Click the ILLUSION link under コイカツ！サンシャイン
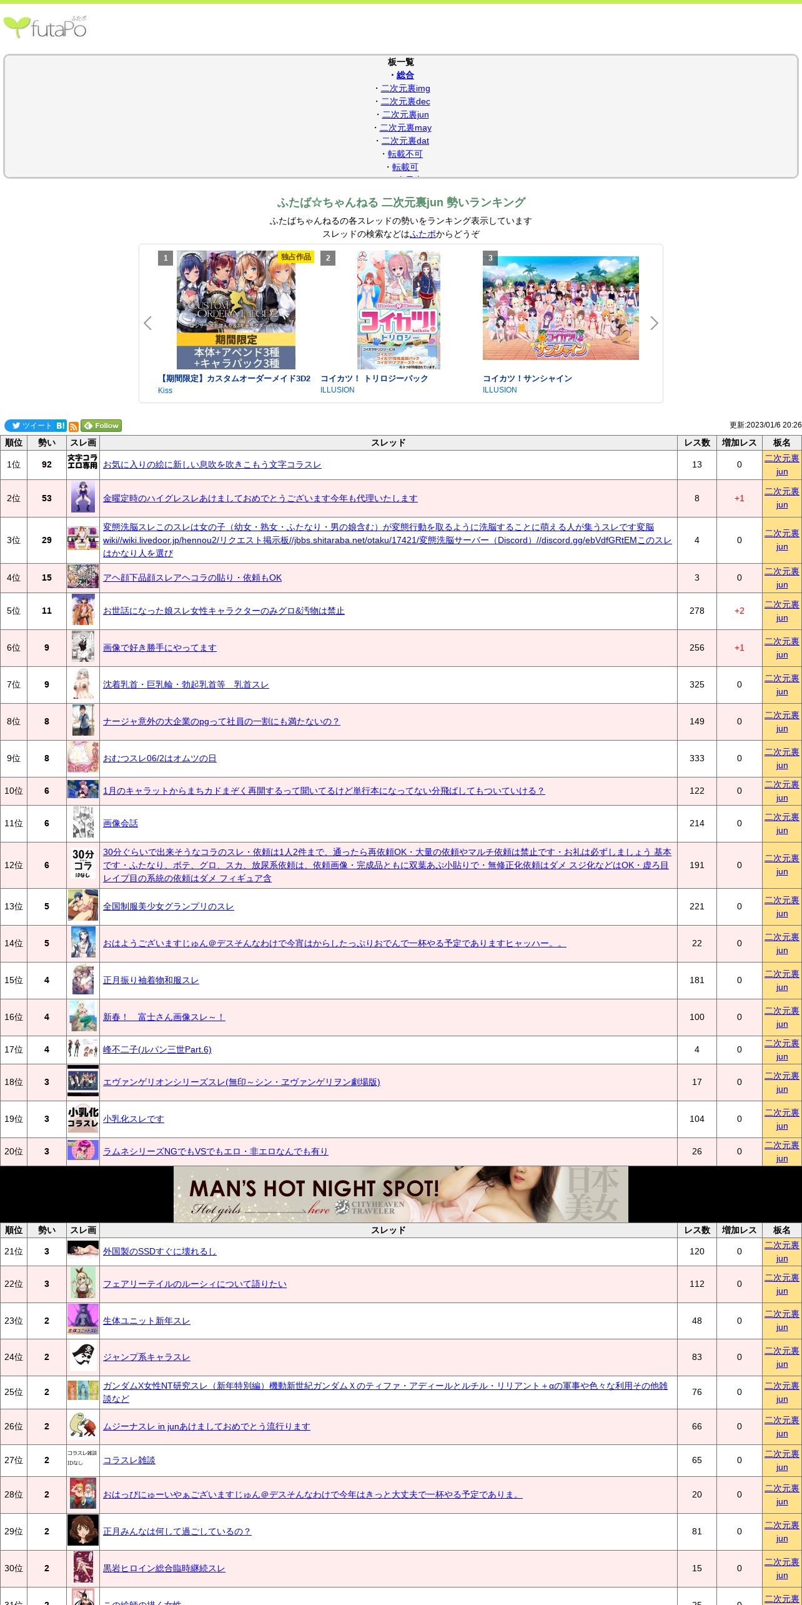 tap(500, 390)
